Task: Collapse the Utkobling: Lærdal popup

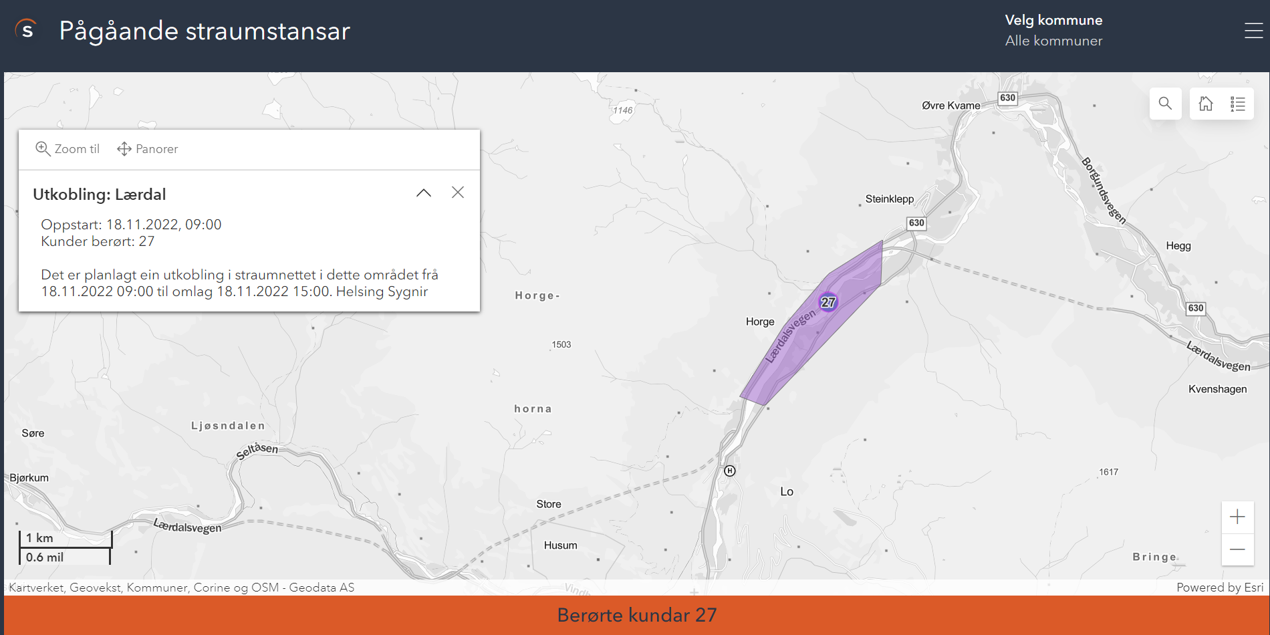Action: [424, 193]
